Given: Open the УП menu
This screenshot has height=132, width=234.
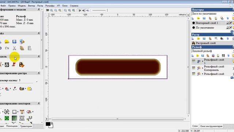Looking at the screenshot, I should (x=58, y=6).
